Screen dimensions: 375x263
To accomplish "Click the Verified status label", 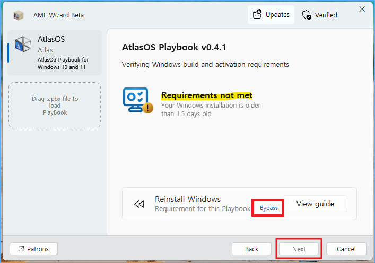I will click(x=326, y=15).
